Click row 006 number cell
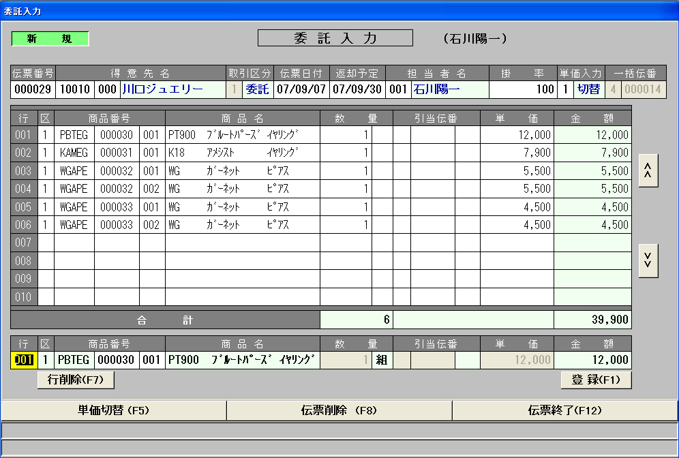This screenshot has height=458, width=679. (x=24, y=225)
